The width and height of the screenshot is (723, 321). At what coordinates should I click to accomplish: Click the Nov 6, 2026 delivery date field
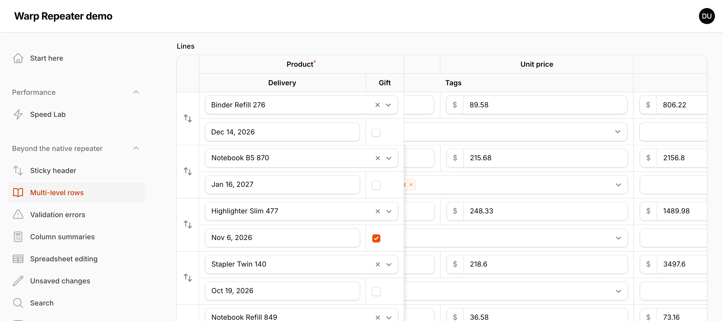click(x=282, y=238)
